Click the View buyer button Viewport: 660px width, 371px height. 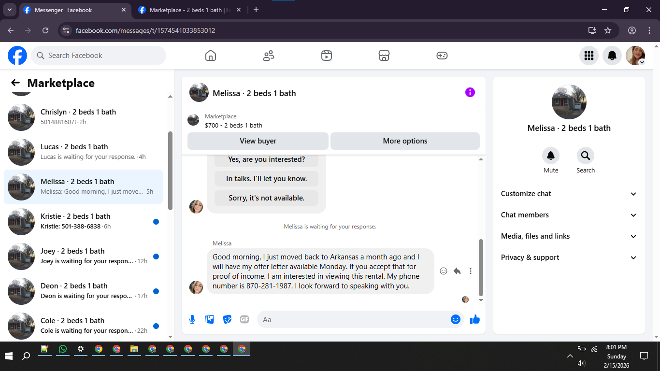click(x=258, y=141)
